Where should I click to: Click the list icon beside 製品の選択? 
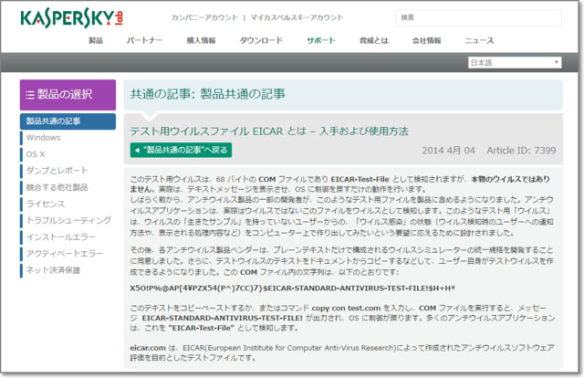click(x=30, y=95)
